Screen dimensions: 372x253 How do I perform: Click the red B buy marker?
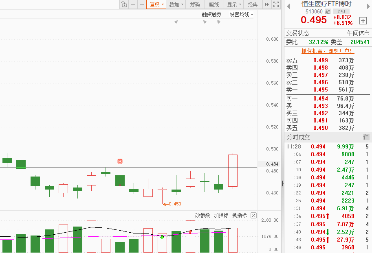point(120,161)
